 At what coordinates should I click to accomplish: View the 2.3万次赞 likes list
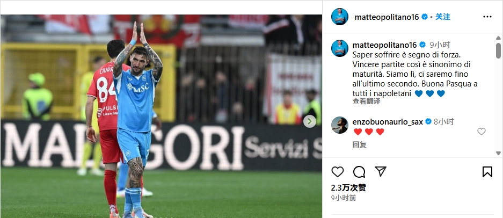coord(348,188)
